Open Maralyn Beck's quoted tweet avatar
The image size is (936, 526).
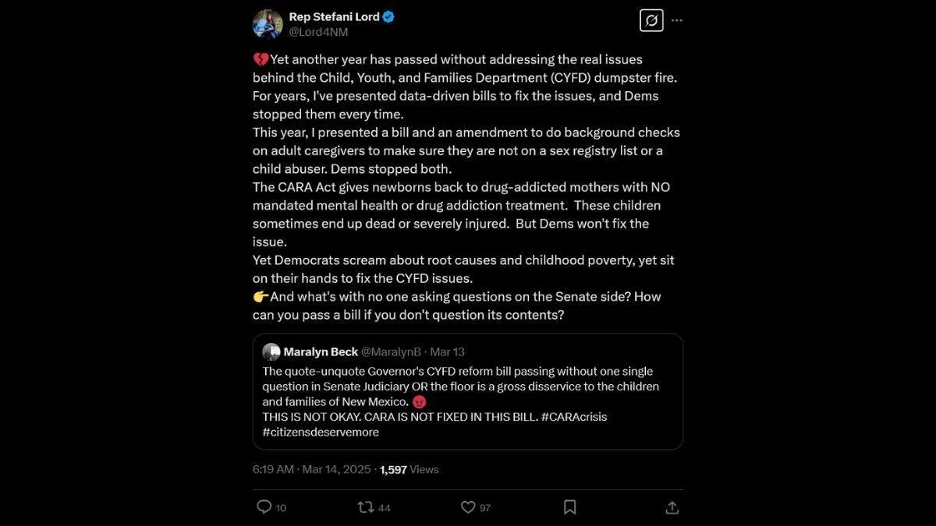(x=271, y=351)
